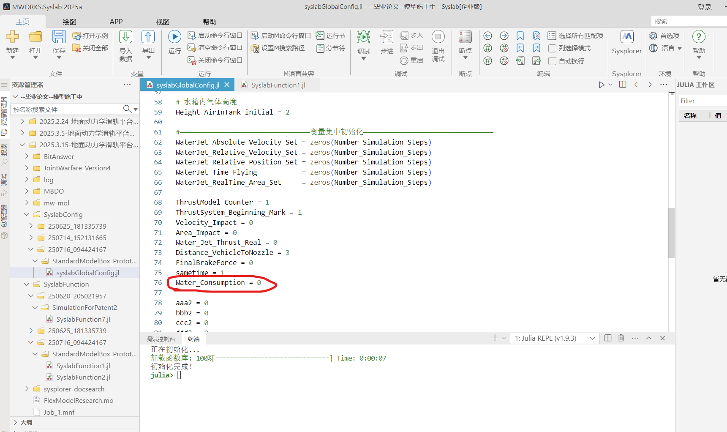Click the ribbon 搜索 search box
This screenshot has height=432, width=727.
click(689, 21)
